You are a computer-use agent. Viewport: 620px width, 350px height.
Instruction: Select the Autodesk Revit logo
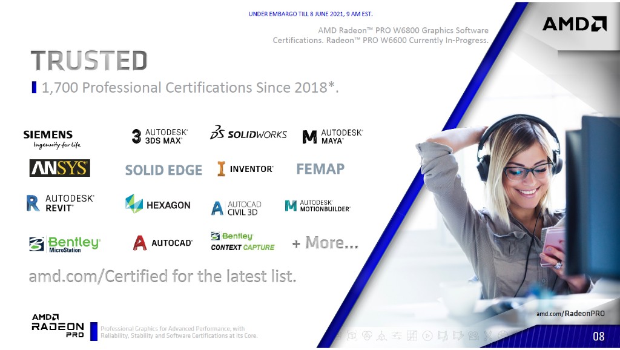pos(60,203)
